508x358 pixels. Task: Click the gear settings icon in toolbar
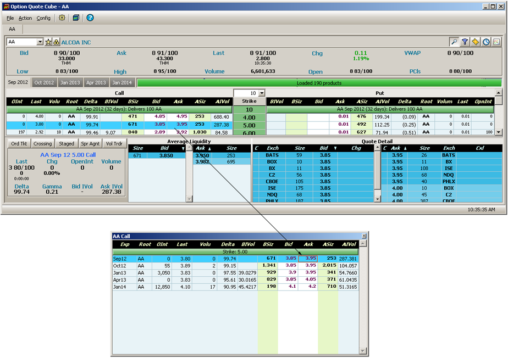tap(62, 18)
